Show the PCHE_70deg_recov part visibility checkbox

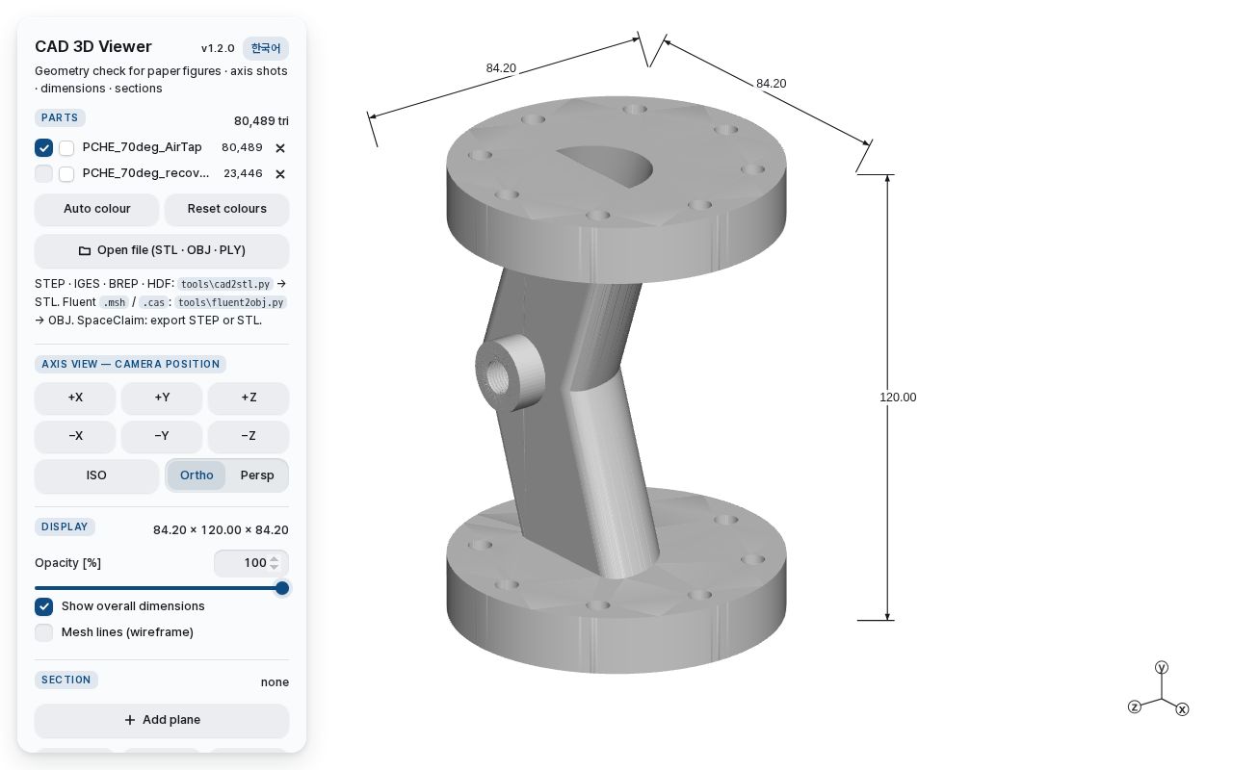point(43,173)
